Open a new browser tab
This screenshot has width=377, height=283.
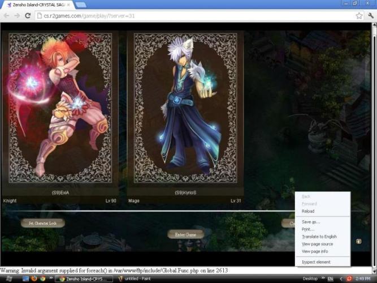point(80,5)
